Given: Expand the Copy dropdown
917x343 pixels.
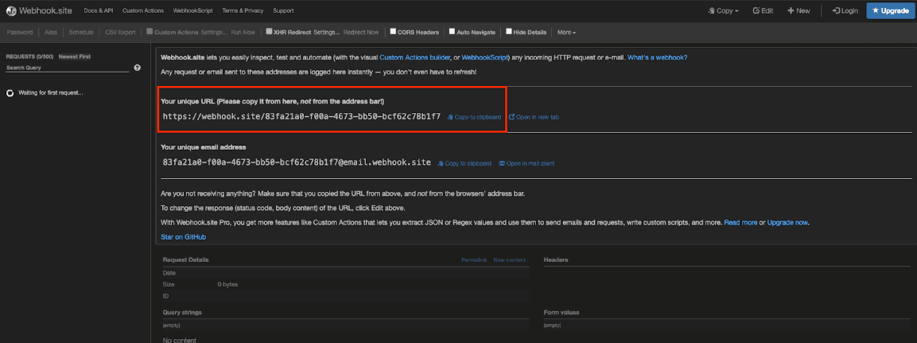Looking at the screenshot, I should [724, 10].
